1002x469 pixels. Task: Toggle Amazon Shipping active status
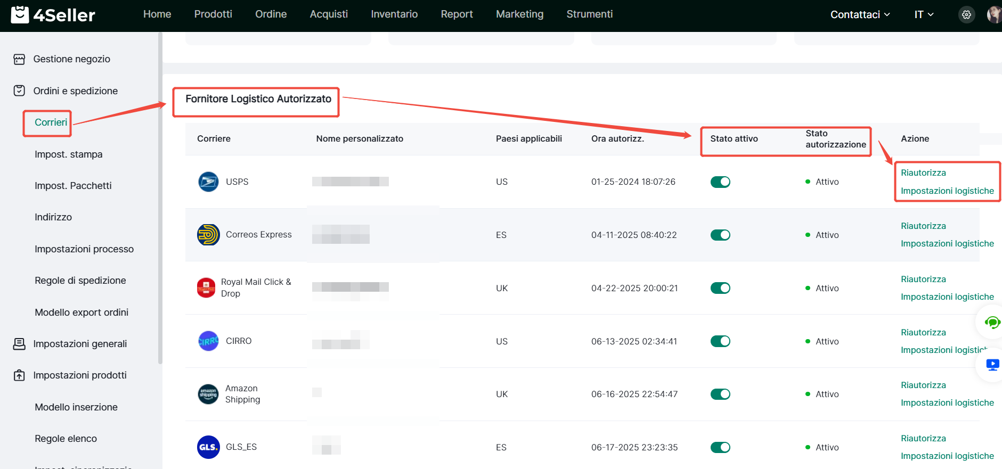pyautogui.click(x=720, y=394)
